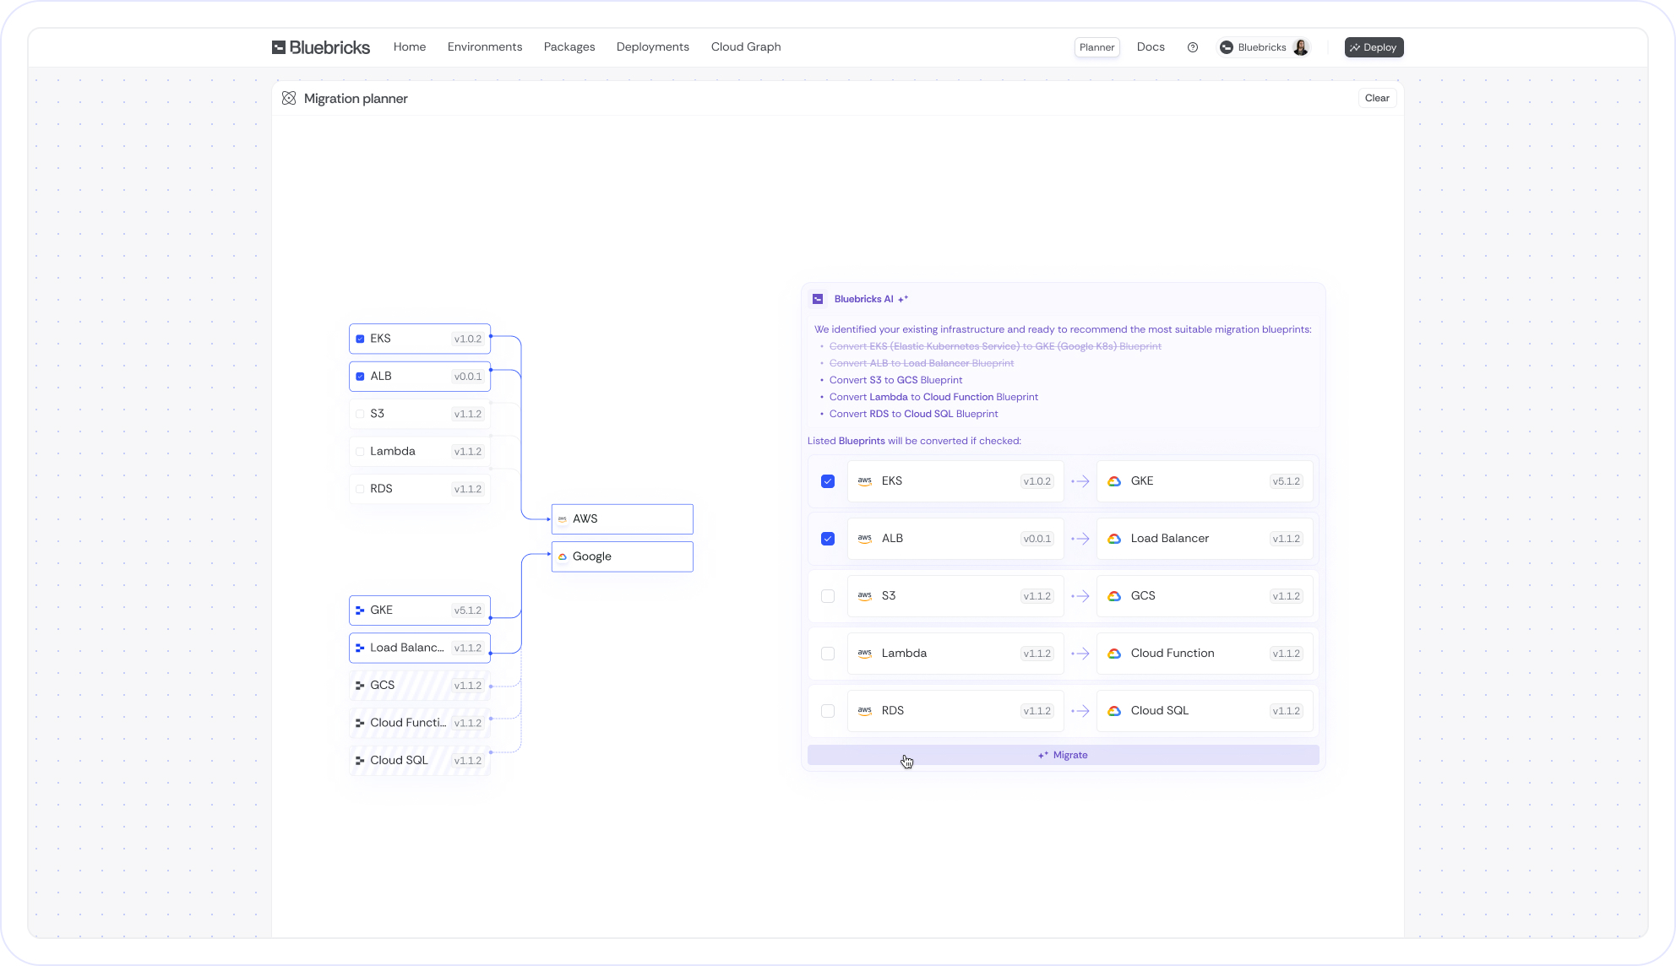The height and width of the screenshot is (966, 1676).
Task: Click the user avatar picture
Action: [x=1301, y=47]
